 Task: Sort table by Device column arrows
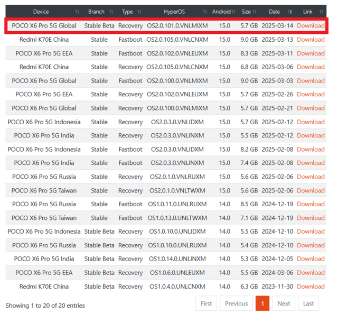click(77, 12)
